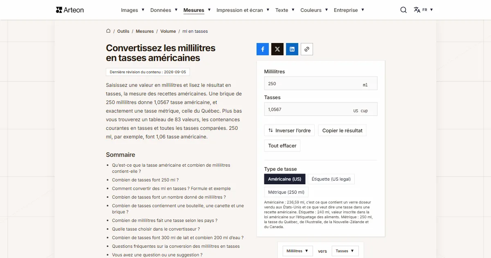Image resolution: width=491 pixels, height=258 pixels.
Task: Expand the Impression et écran menu
Action: 243,10
